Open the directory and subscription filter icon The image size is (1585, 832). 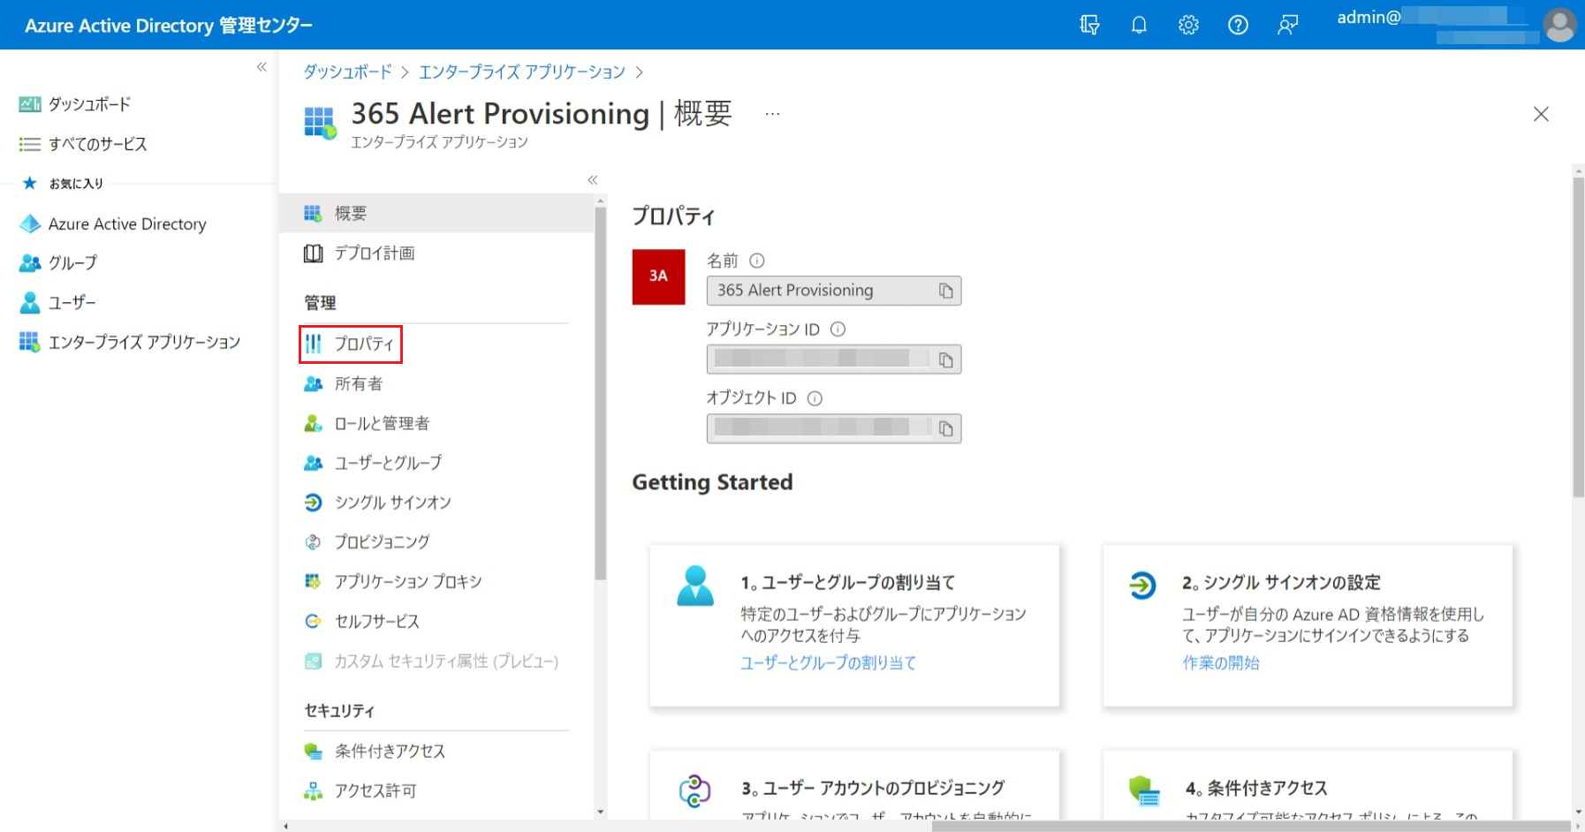1089,25
